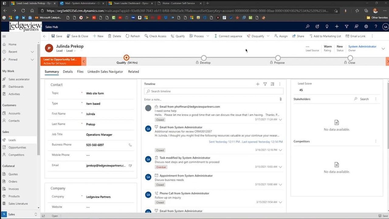Click Add to Marketing List
This screenshot has width=389, height=219.
(x=325, y=36)
